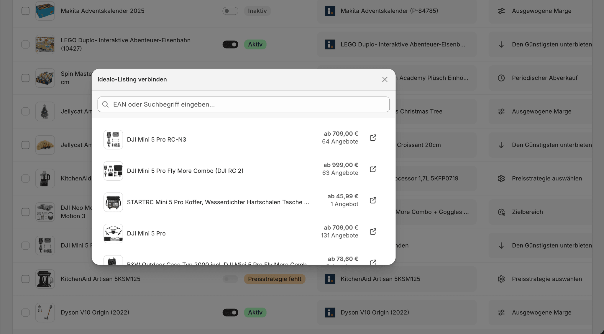The width and height of the screenshot is (604, 334).
Task: Tick checkbox for LEGO Duplo Abenteuer-Eisenbahn
Action: click(25, 44)
